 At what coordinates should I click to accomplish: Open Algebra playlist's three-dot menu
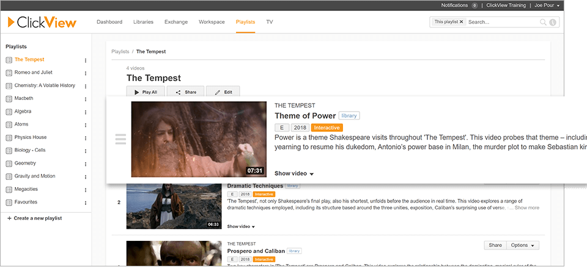pyautogui.click(x=86, y=112)
